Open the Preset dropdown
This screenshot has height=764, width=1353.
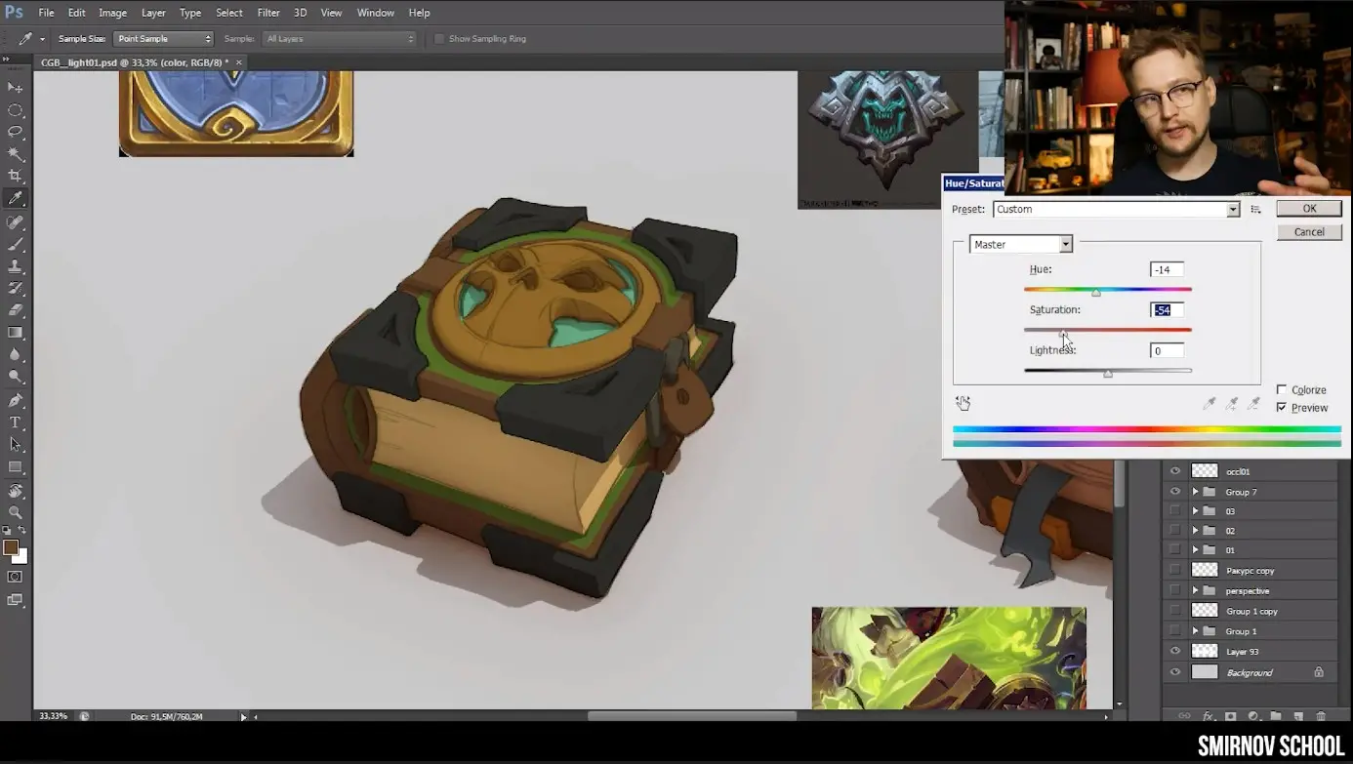coord(1233,210)
